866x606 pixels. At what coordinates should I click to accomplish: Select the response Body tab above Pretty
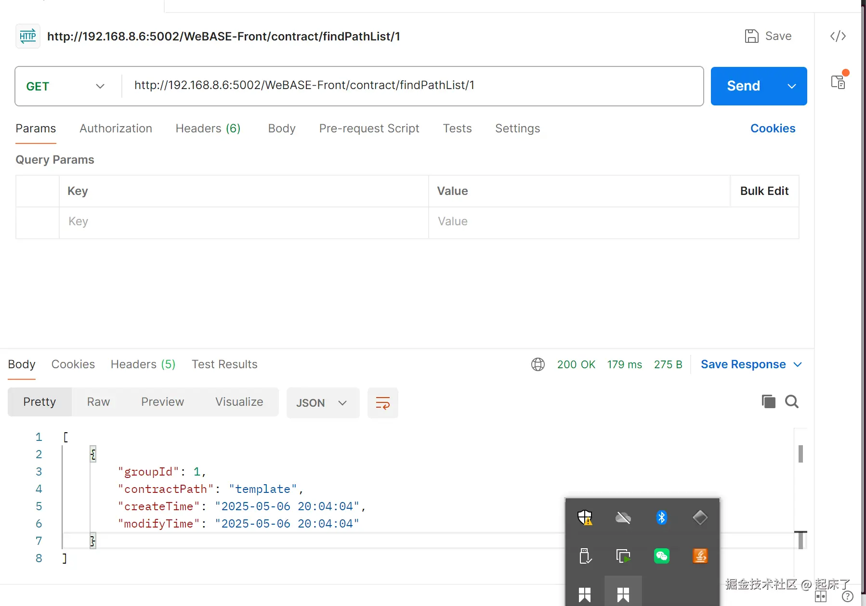22,364
